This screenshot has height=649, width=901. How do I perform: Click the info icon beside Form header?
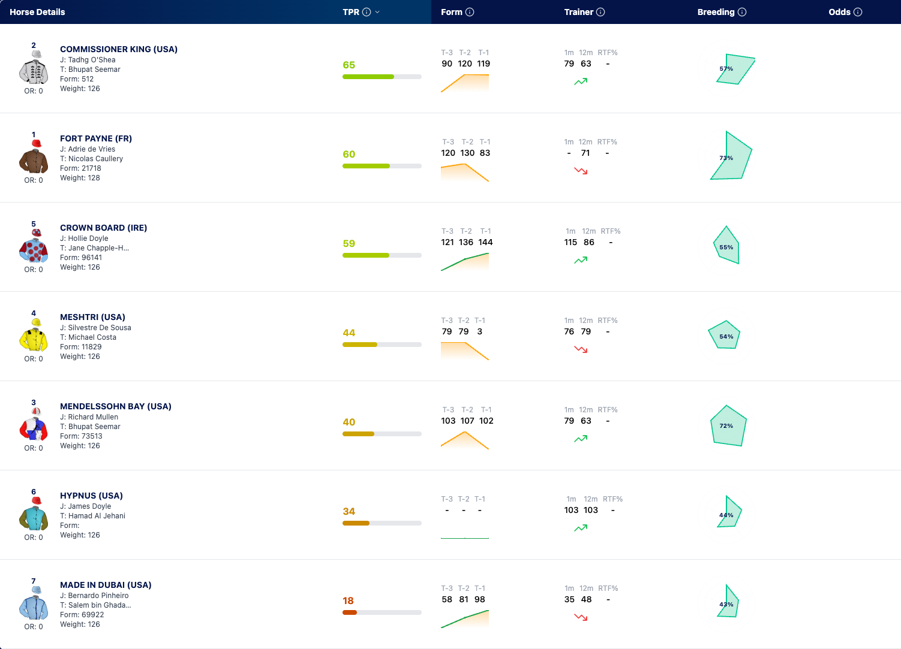[x=470, y=12]
